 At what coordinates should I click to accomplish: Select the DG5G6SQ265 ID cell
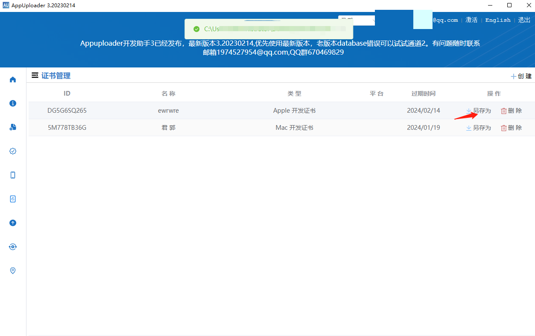click(x=67, y=111)
